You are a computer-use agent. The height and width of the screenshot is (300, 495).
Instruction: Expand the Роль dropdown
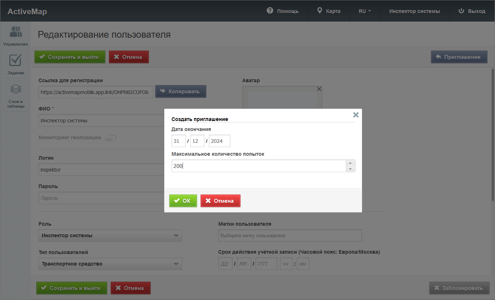coord(110,236)
